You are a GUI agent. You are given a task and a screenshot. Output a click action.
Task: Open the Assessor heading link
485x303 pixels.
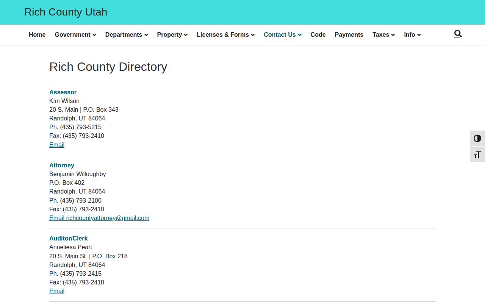click(x=63, y=92)
